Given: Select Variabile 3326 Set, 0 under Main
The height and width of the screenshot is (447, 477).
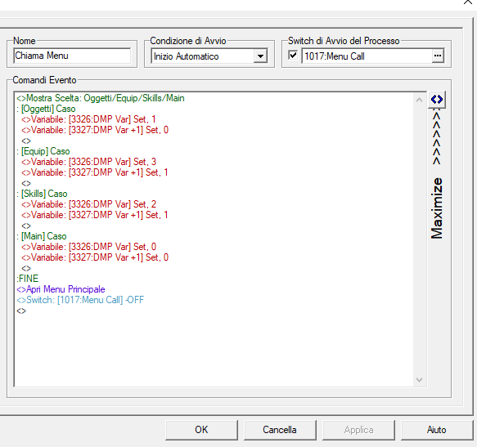Looking at the screenshot, I should click(x=89, y=247).
